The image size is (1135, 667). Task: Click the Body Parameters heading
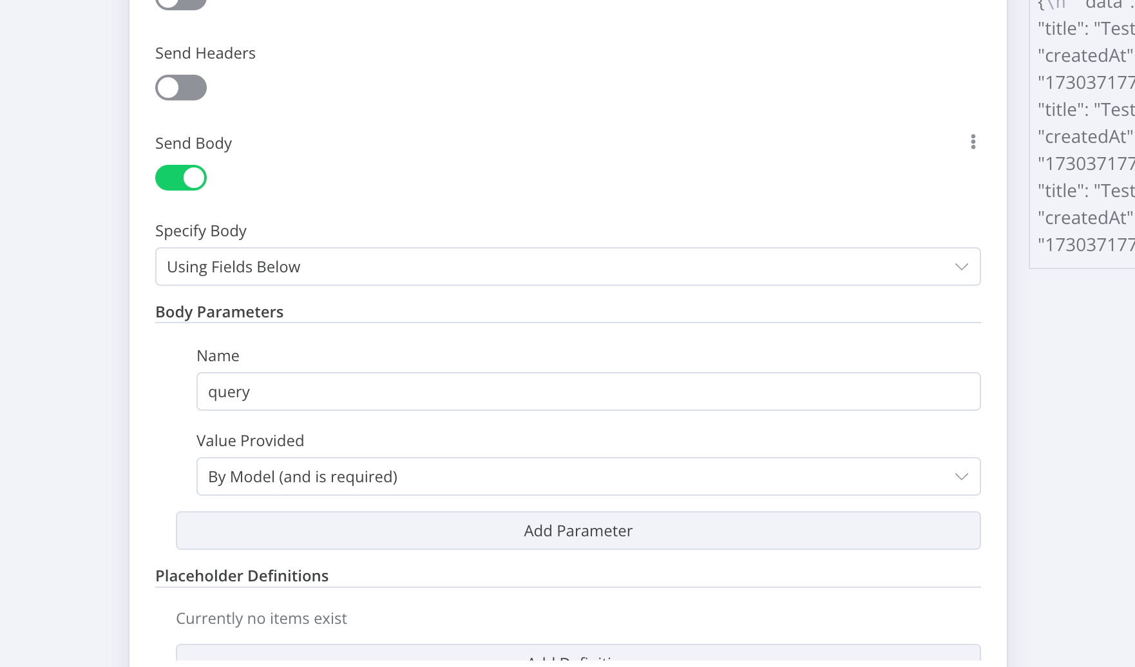click(x=220, y=312)
